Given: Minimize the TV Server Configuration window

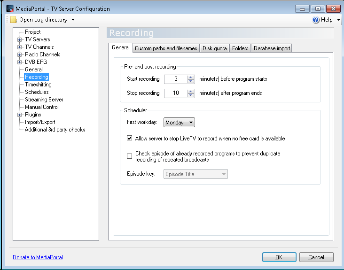Looking at the screenshot, I should (x=302, y=9).
